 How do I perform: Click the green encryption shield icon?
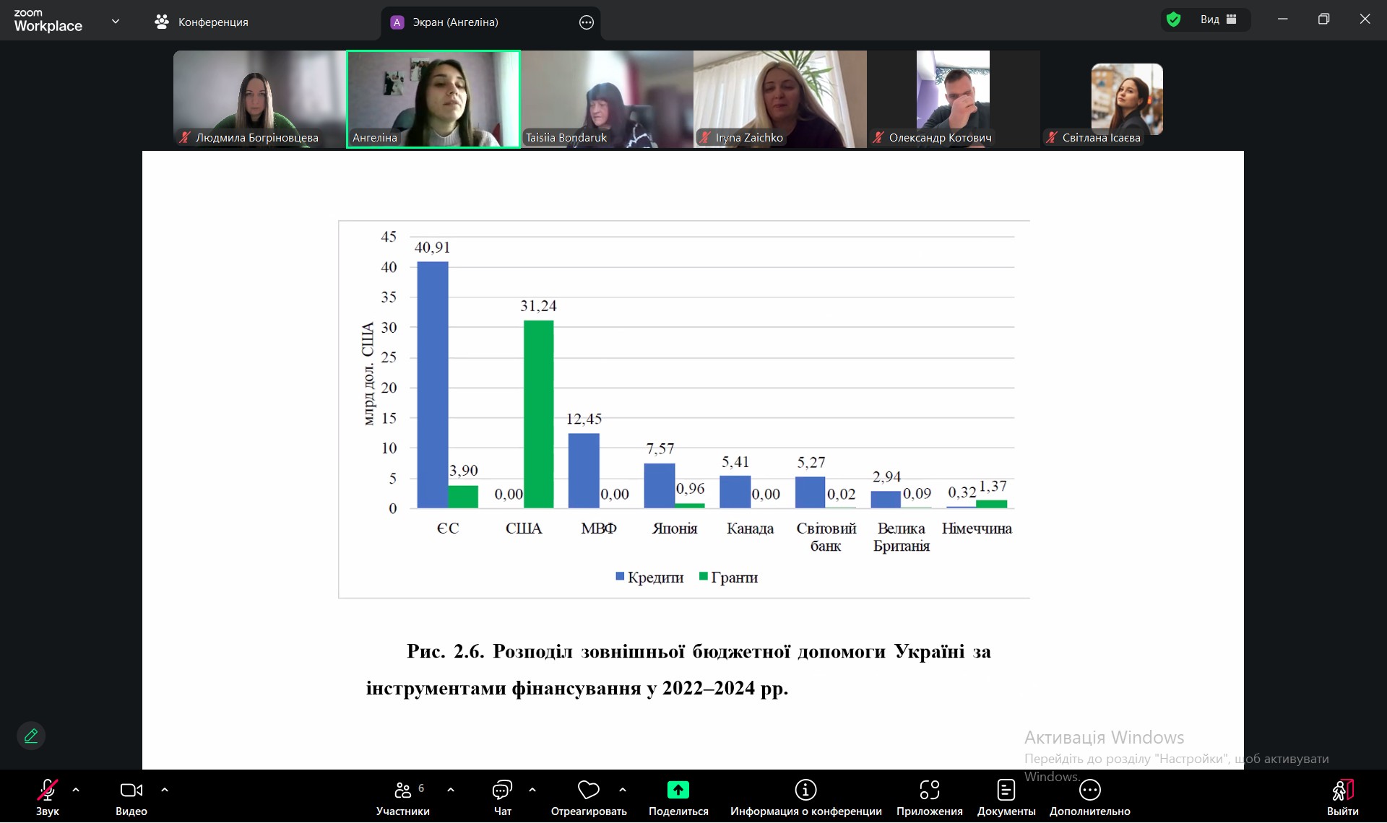(x=1174, y=19)
